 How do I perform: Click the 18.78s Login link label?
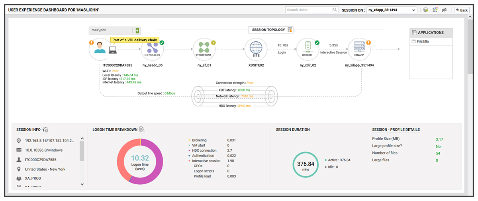click(x=282, y=48)
